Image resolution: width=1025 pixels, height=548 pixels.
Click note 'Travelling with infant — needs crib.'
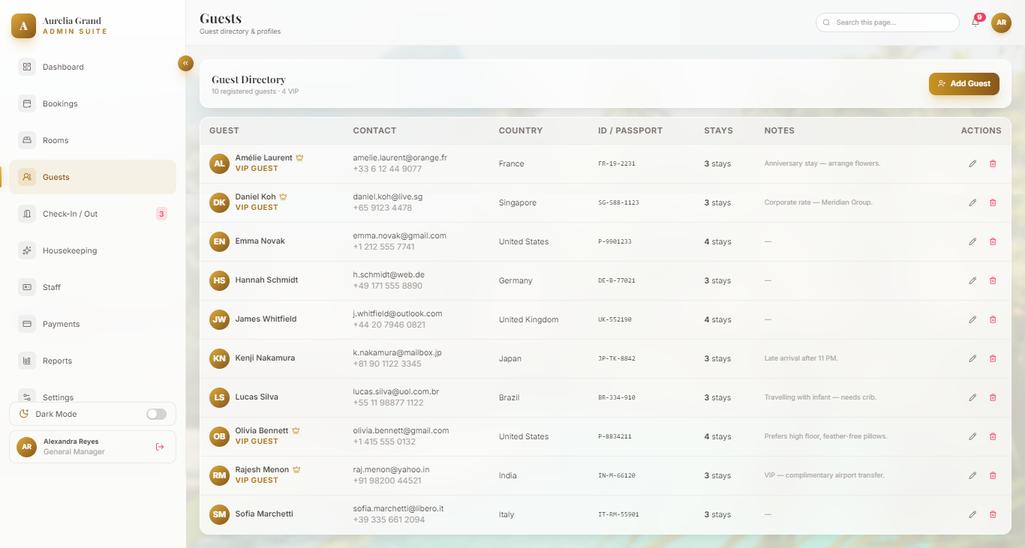coord(820,397)
